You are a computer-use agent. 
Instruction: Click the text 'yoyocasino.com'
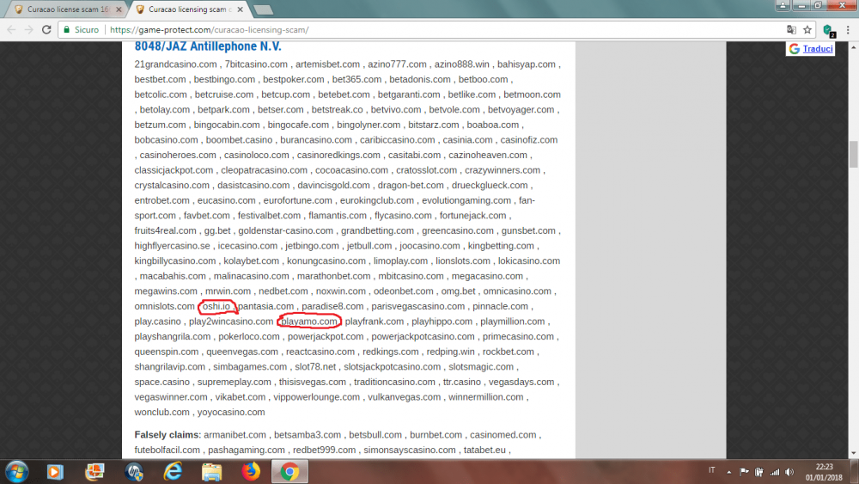pos(230,412)
